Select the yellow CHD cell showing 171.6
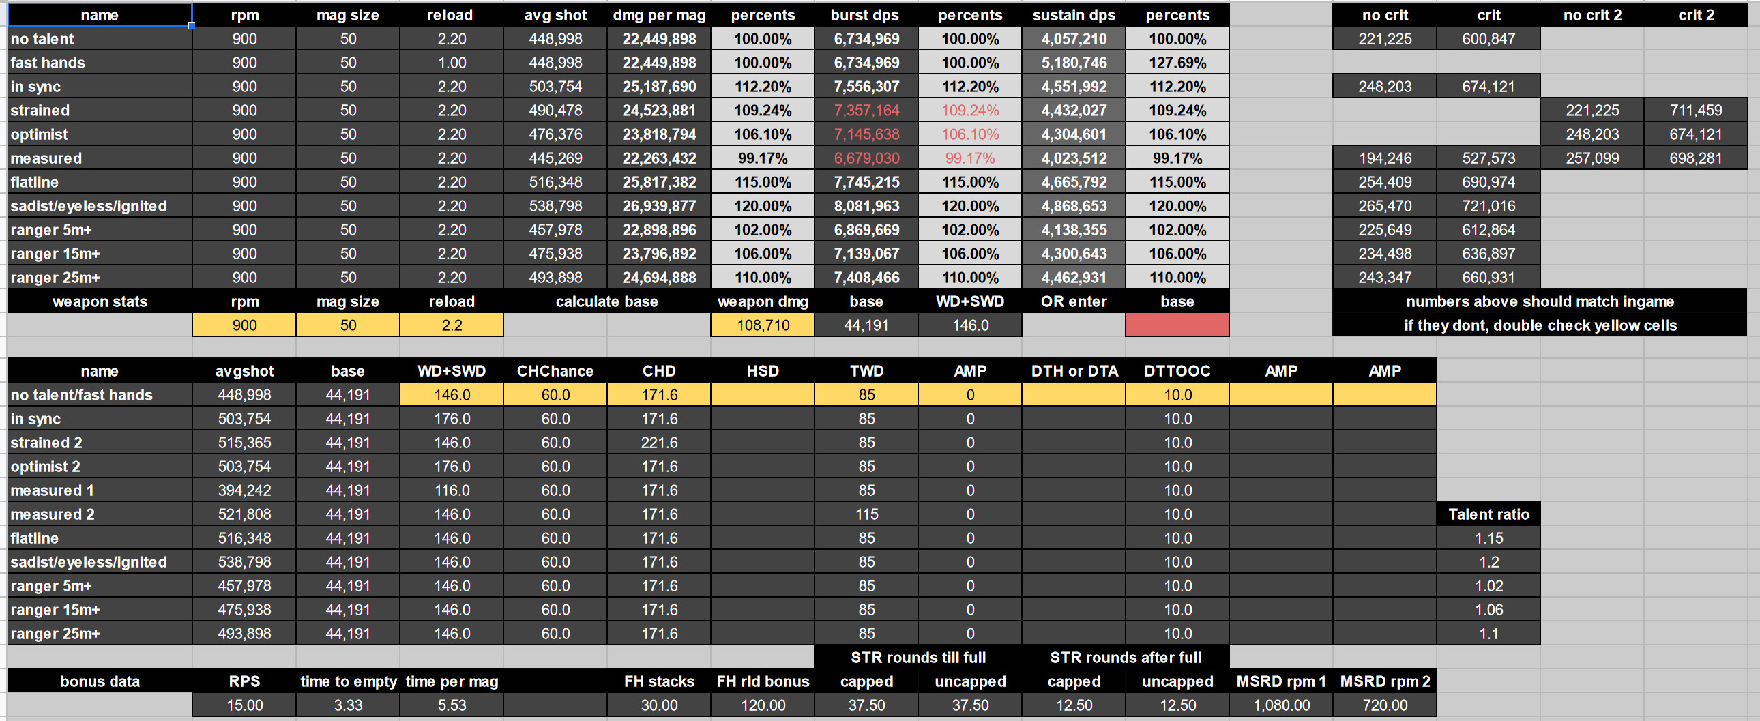Screen dimensions: 1760x721 [x=658, y=394]
